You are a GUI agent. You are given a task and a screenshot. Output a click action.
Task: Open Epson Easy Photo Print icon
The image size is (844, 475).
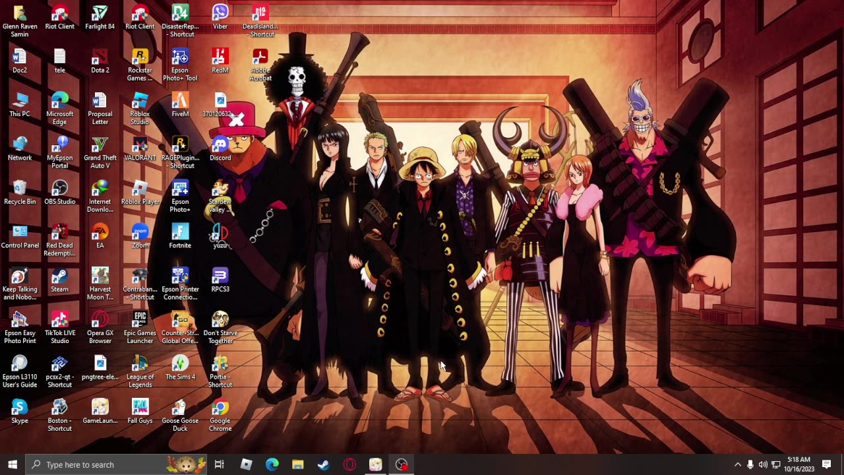pos(20,328)
